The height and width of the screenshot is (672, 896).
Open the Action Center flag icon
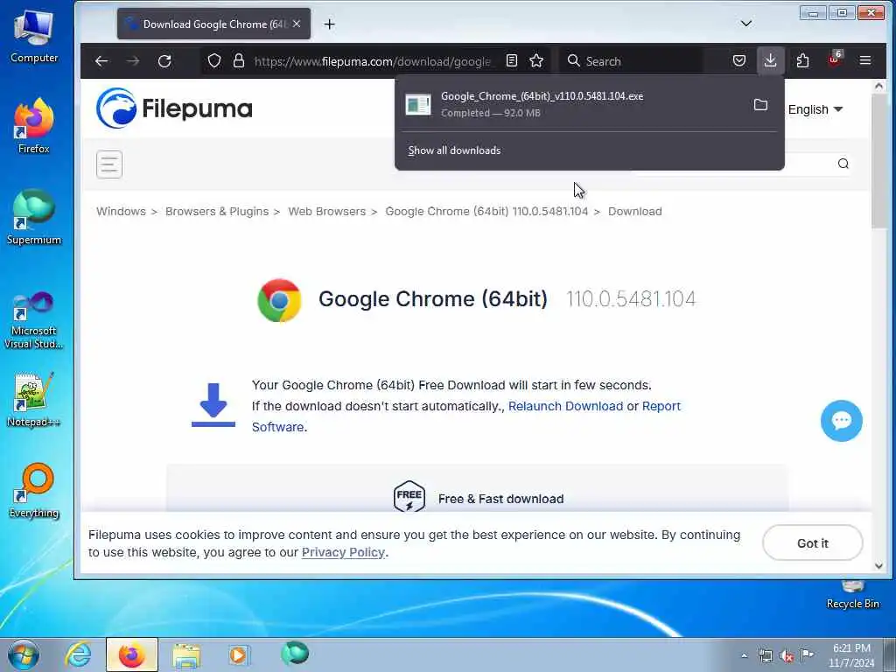coord(807,655)
